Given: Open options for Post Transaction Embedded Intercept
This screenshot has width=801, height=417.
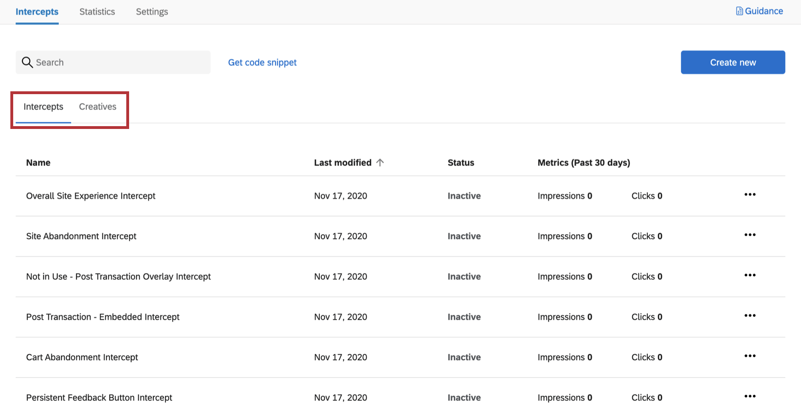Looking at the screenshot, I should click(x=750, y=316).
